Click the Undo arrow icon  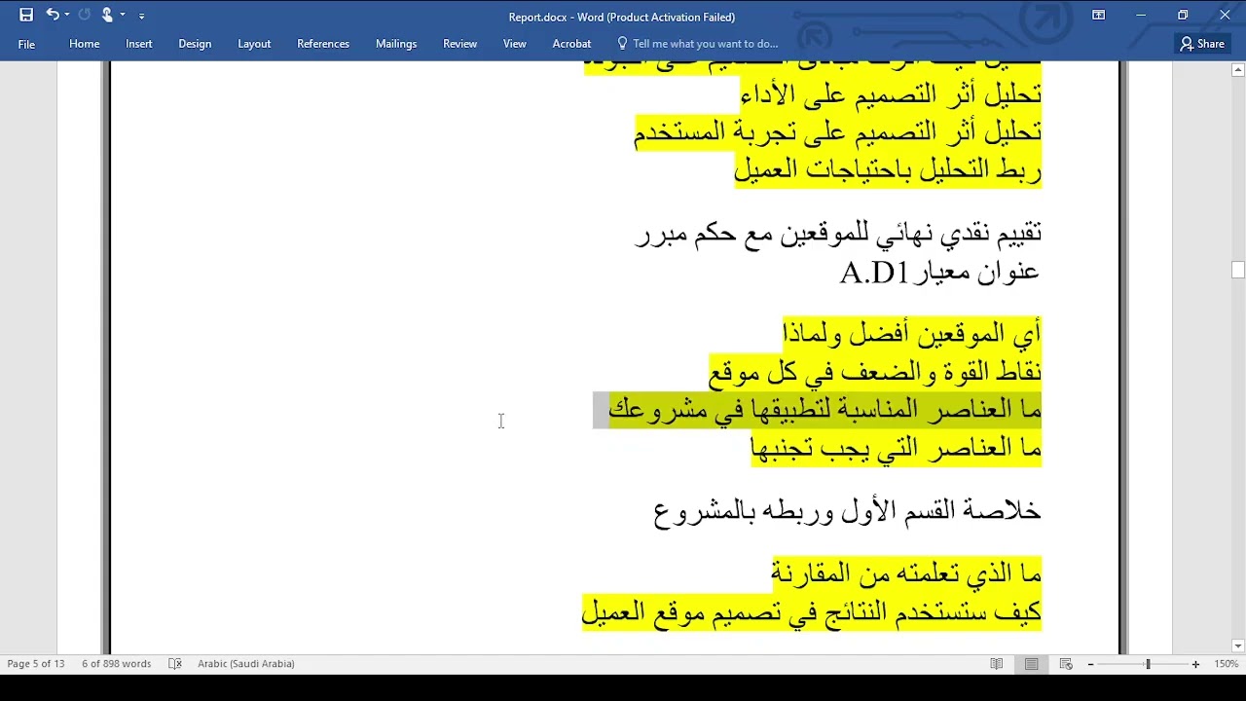click(x=53, y=15)
